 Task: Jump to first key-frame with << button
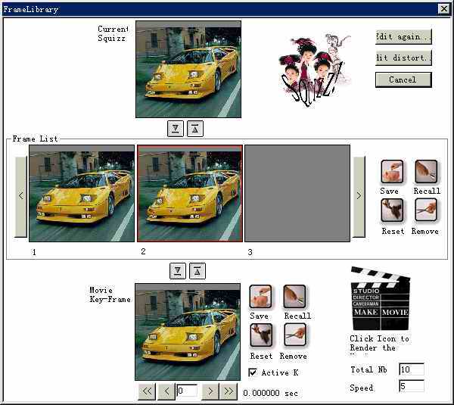tap(147, 391)
